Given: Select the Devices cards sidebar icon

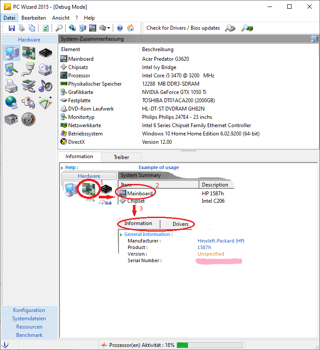Looking at the screenshot, I should pyautogui.click(x=28, y=86).
